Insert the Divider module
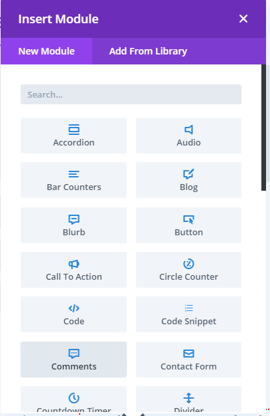The image size is (270, 416). [x=188, y=399]
